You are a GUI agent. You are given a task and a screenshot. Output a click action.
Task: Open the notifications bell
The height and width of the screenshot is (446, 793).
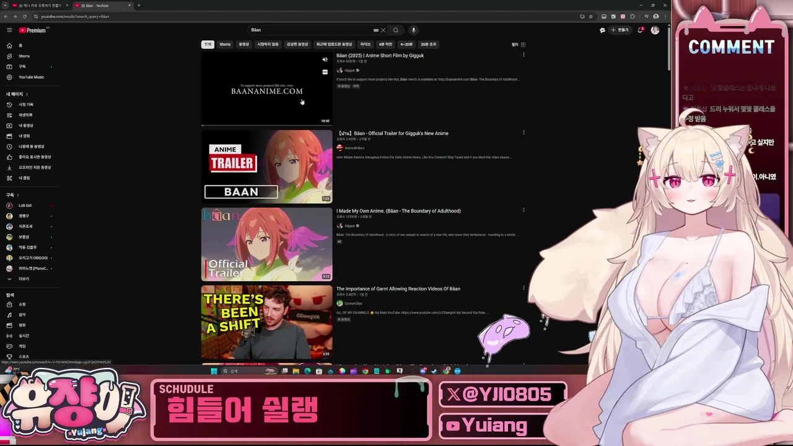pos(640,30)
